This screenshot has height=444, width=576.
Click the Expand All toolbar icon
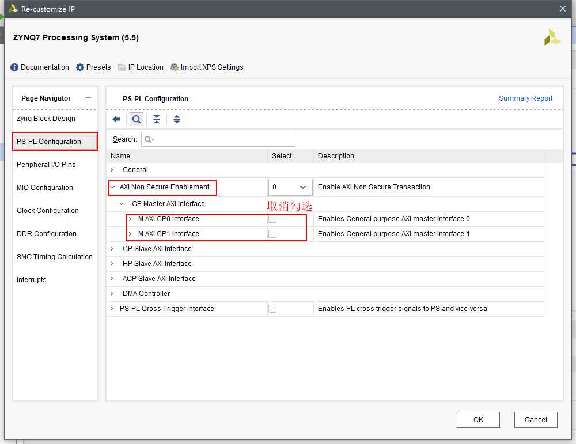(177, 119)
